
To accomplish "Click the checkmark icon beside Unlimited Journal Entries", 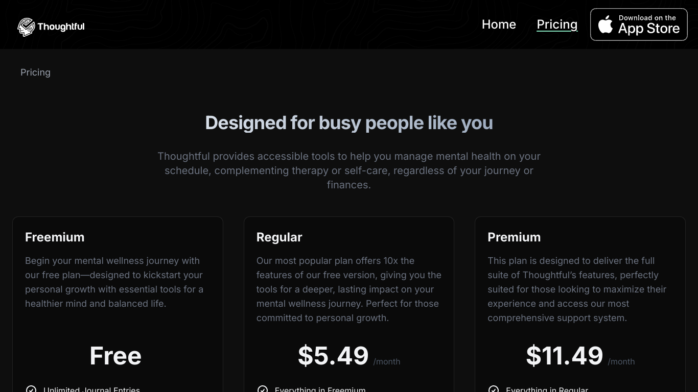I will pos(31,389).
